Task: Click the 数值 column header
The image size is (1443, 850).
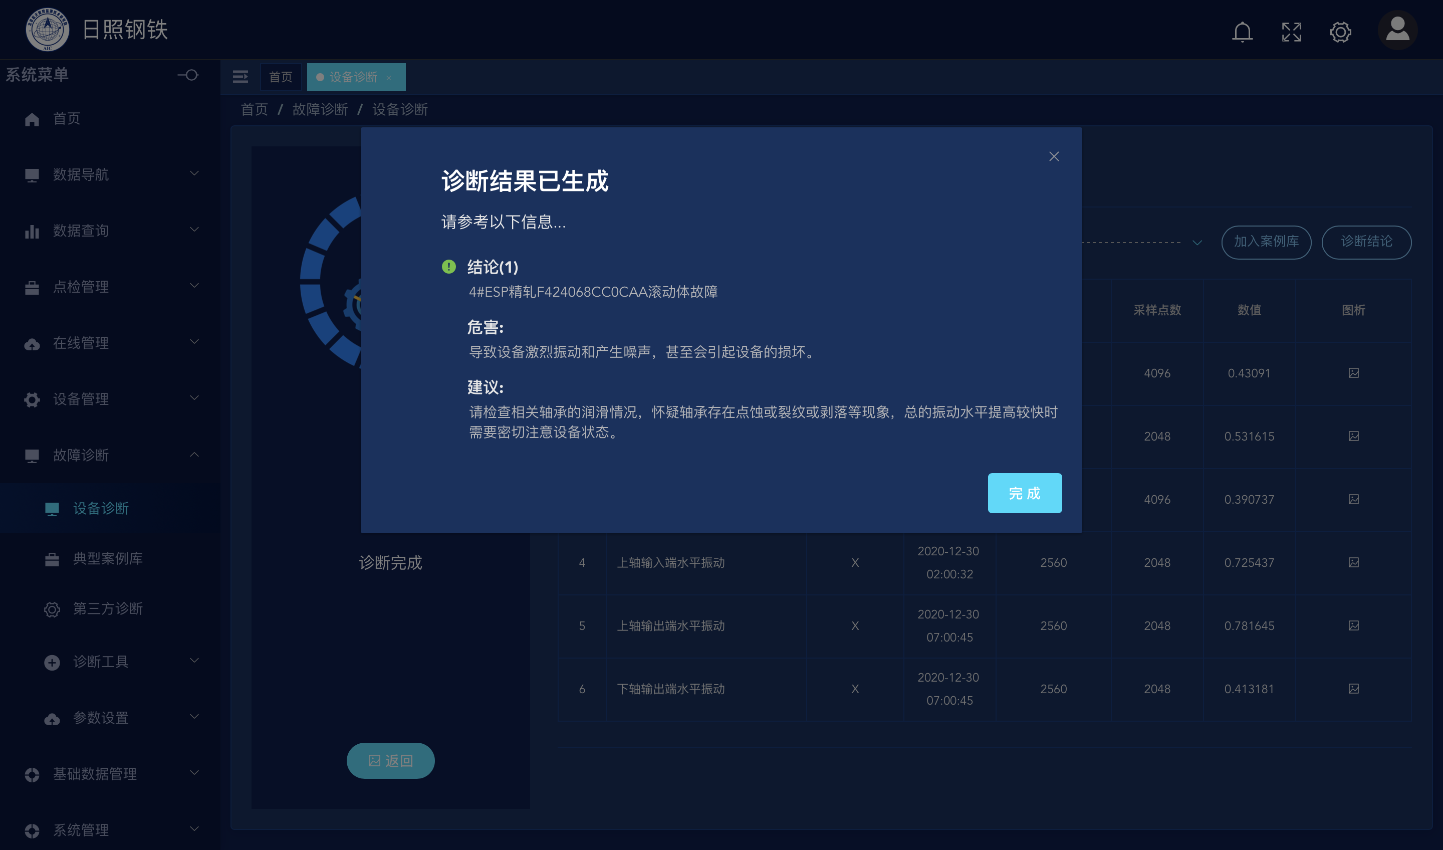Action: tap(1249, 310)
